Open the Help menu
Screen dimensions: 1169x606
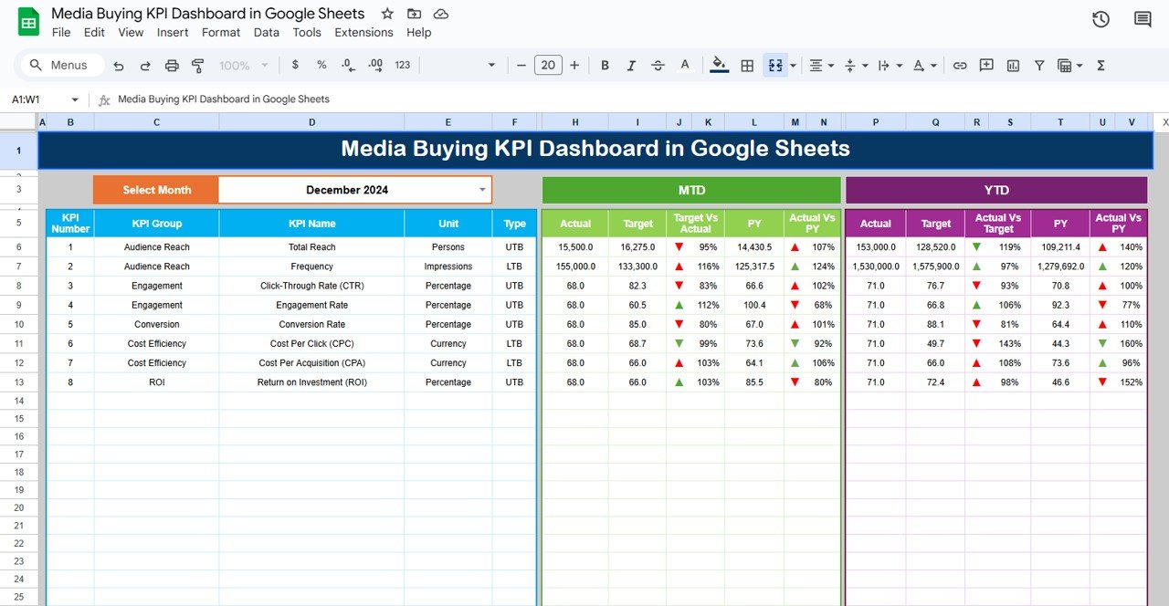[418, 32]
